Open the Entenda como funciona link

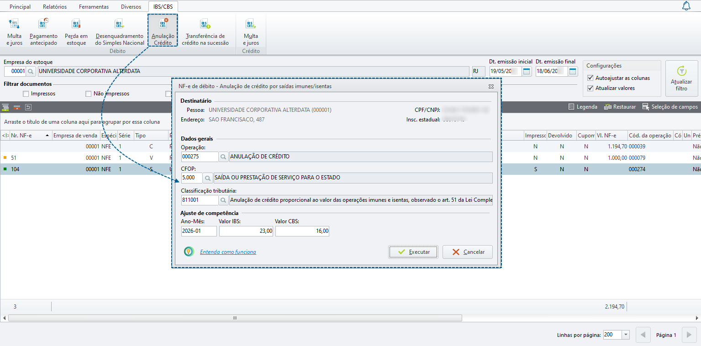point(228,252)
